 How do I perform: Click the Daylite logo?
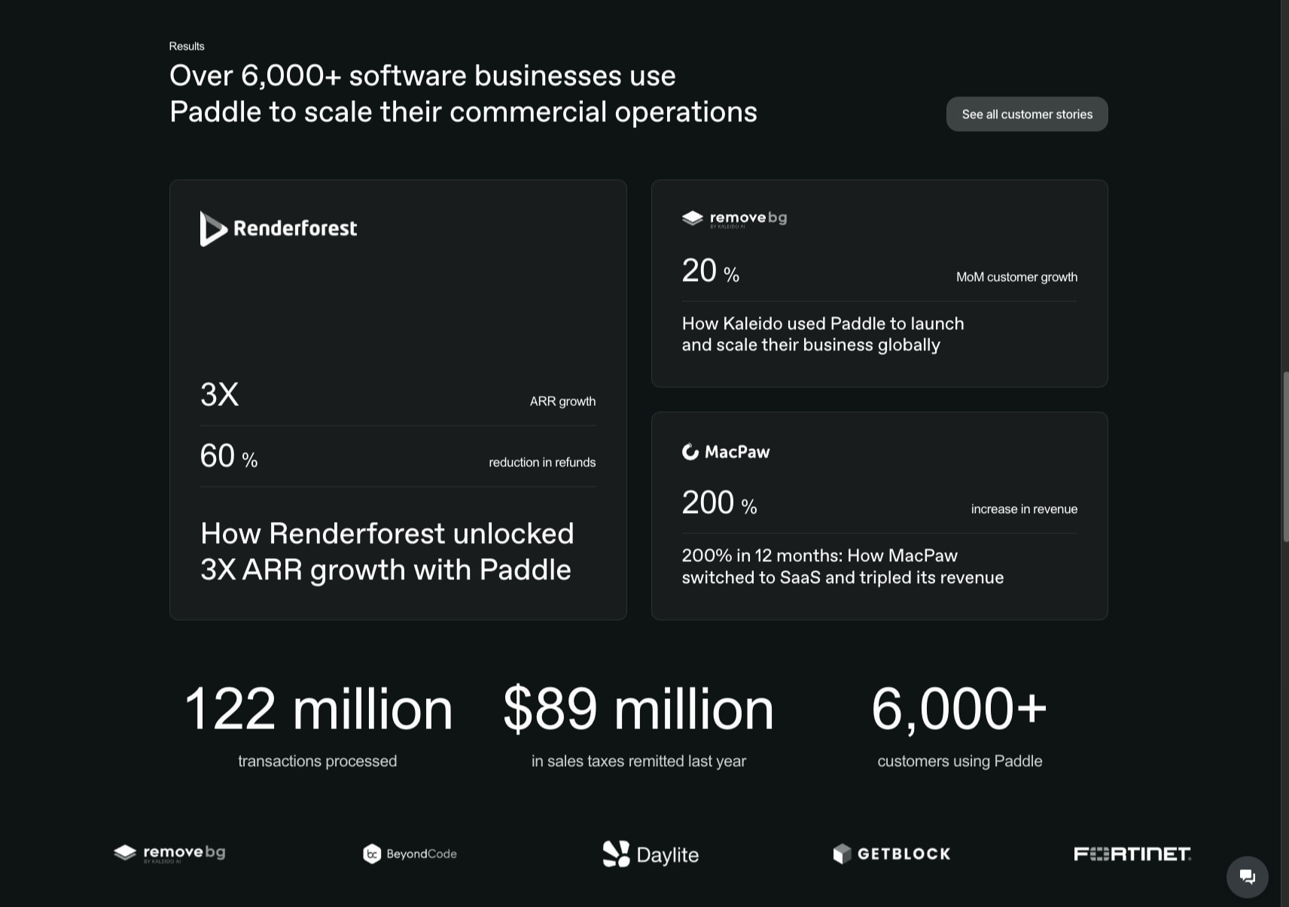click(651, 854)
